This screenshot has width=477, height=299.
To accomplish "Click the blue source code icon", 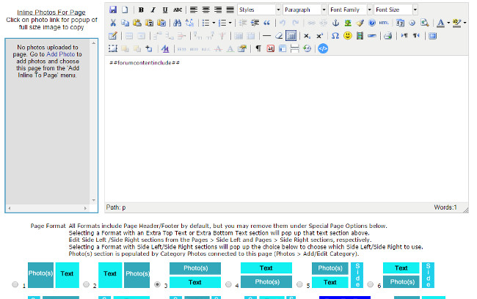I will pyautogui.click(x=323, y=48).
